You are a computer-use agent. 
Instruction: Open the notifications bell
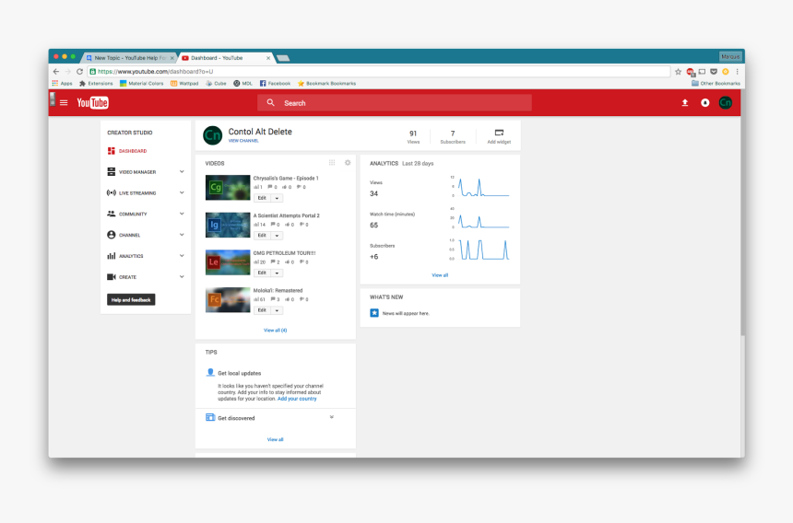705,103
